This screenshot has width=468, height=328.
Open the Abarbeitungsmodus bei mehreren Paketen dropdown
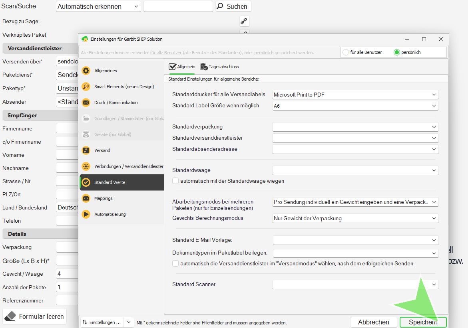coord(355,202)
